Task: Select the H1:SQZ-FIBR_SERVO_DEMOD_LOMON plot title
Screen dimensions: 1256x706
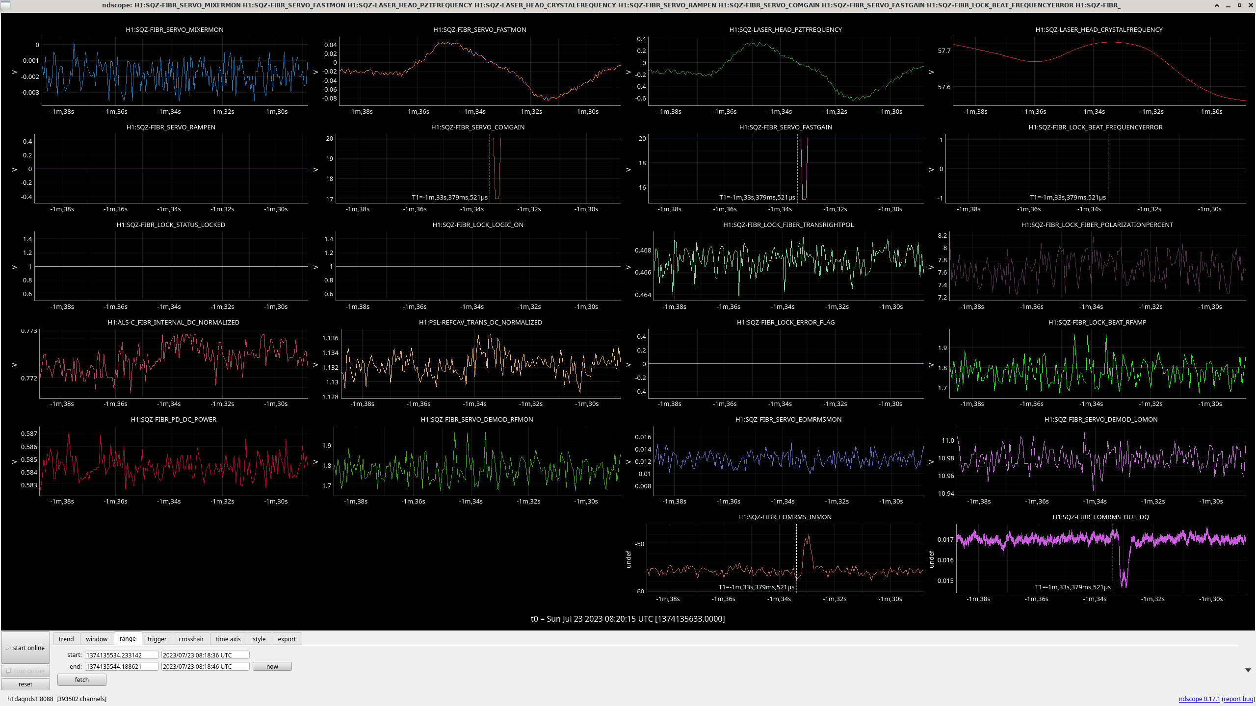Action: [1101, 419]
